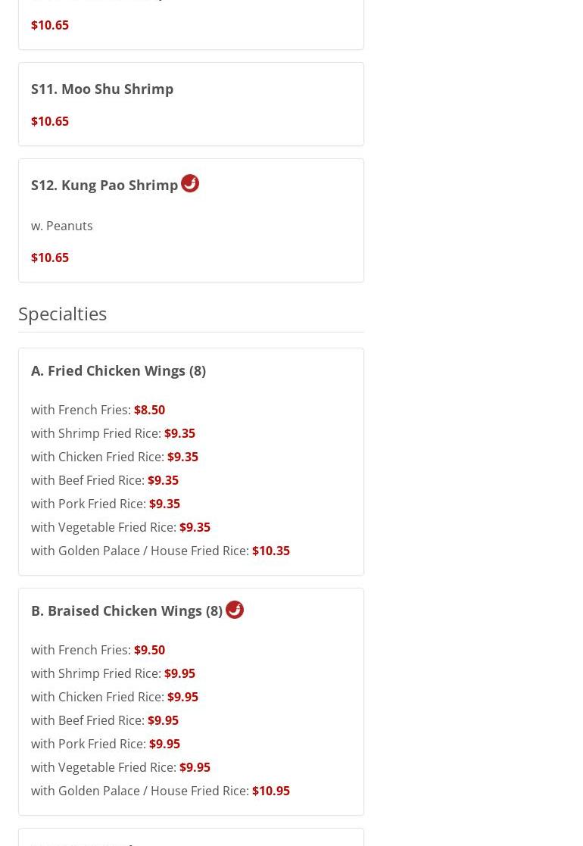583x846 pixels.
Task: Click the 'w. Peanuts' description text
Action: 62,226
